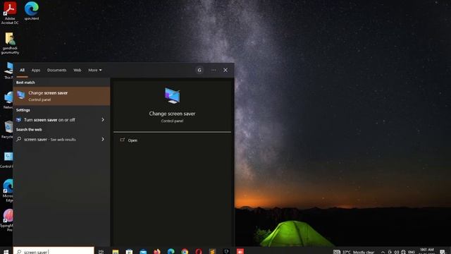The height and width of the screenshot is (254, 451).
Task: Click the Windows Start button
Action: click(x=6, y=251)
